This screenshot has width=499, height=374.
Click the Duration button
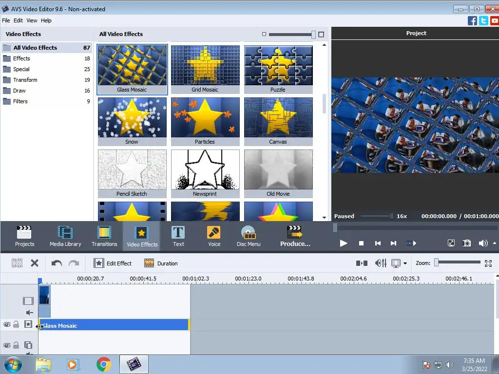pyautogui.click(x=161, y=263)
